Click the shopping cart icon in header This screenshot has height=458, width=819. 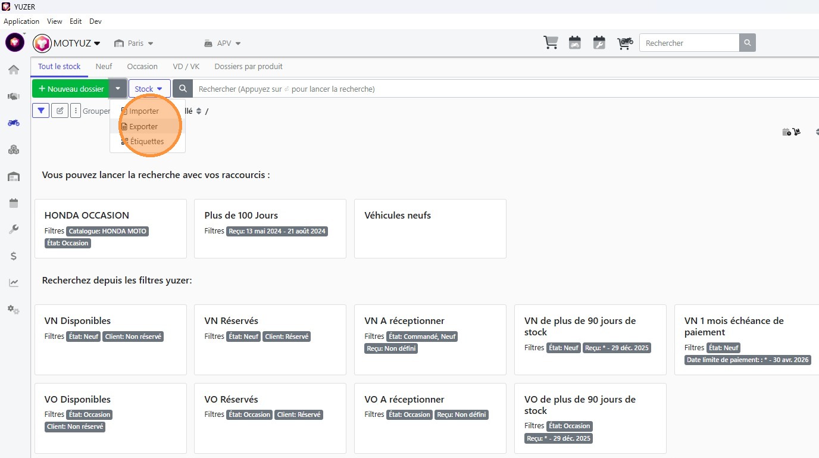[551, 43]
